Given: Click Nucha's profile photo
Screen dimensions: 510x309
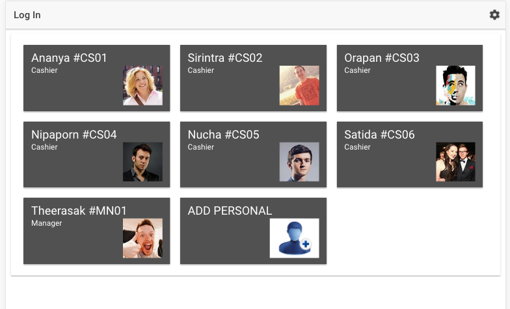Looking at the screenshot, I should coord(299,162).
